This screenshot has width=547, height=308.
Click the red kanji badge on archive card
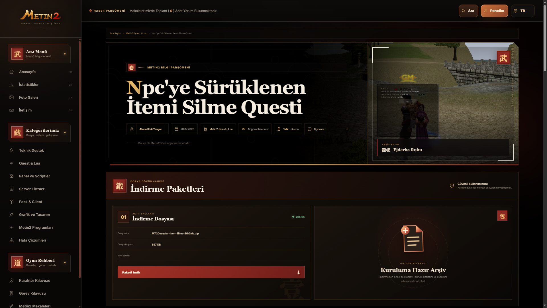coord(502,216)
